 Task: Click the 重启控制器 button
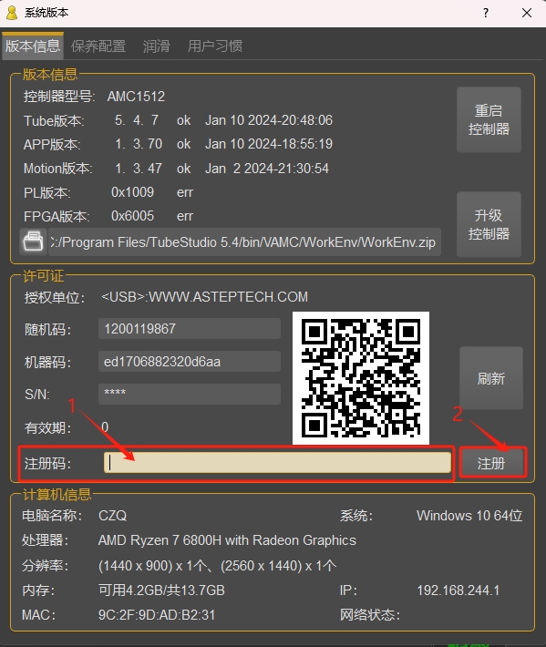tap(489, 119)
